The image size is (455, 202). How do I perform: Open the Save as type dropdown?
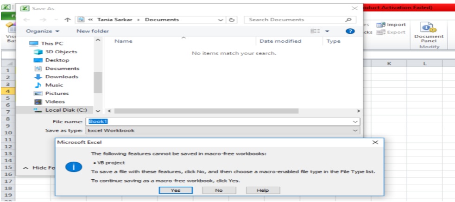pyautogui.click(x=222, y=130)
